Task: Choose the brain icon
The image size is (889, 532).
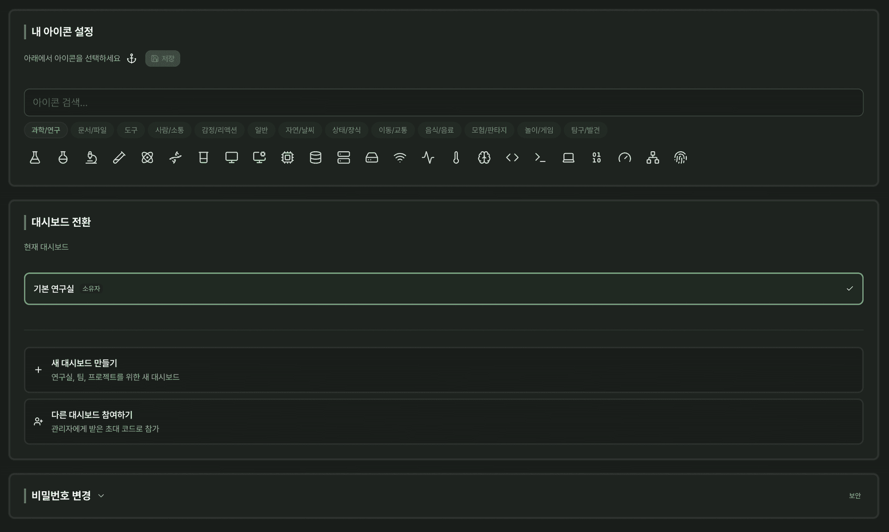Action: tap(484, 158)
